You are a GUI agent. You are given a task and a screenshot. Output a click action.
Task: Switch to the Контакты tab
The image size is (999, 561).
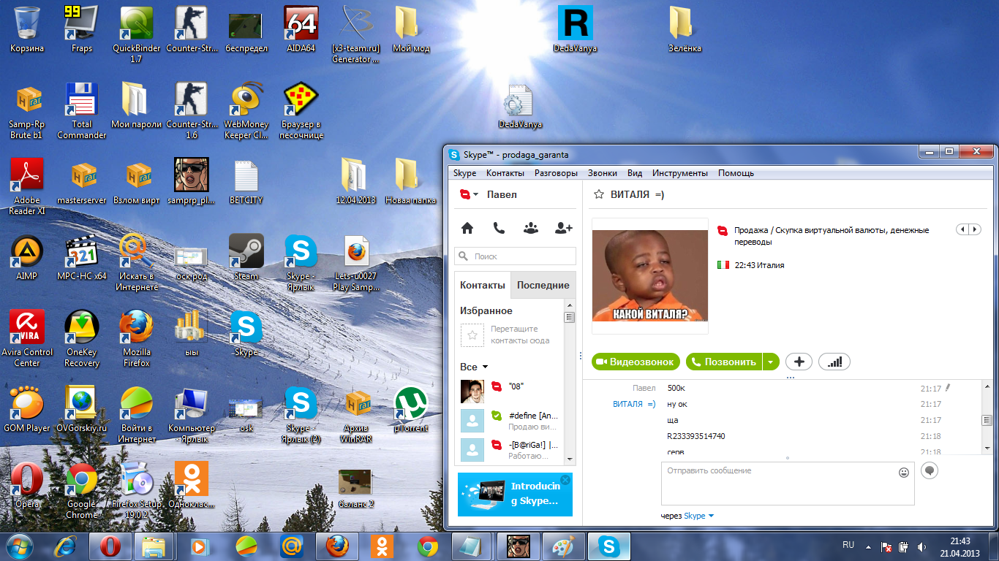tap(483, 285)
